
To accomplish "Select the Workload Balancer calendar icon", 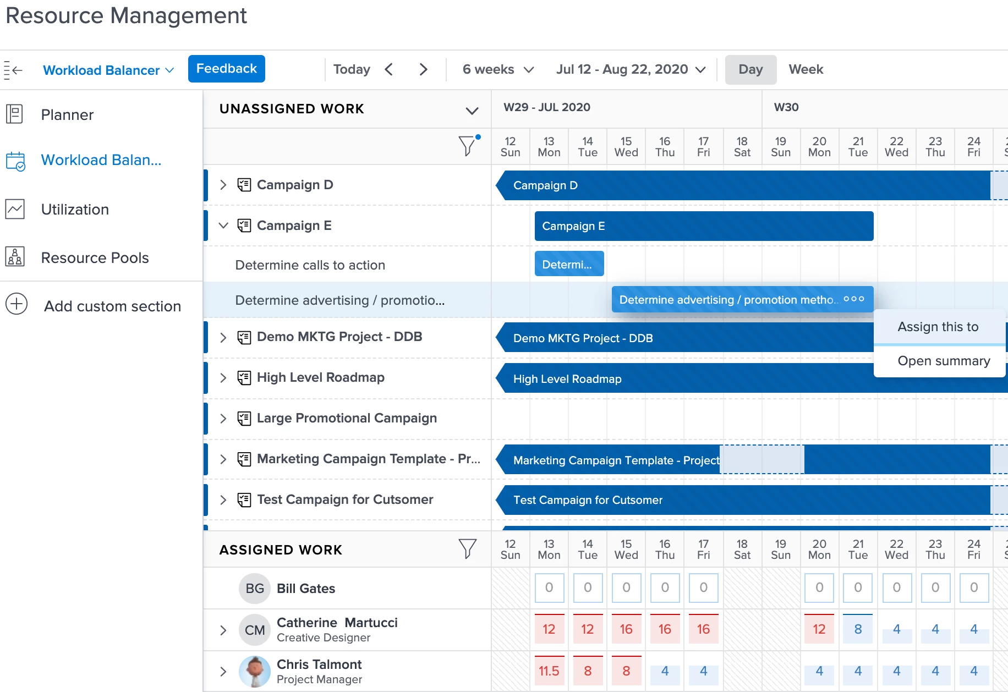I will pos(15,161).
